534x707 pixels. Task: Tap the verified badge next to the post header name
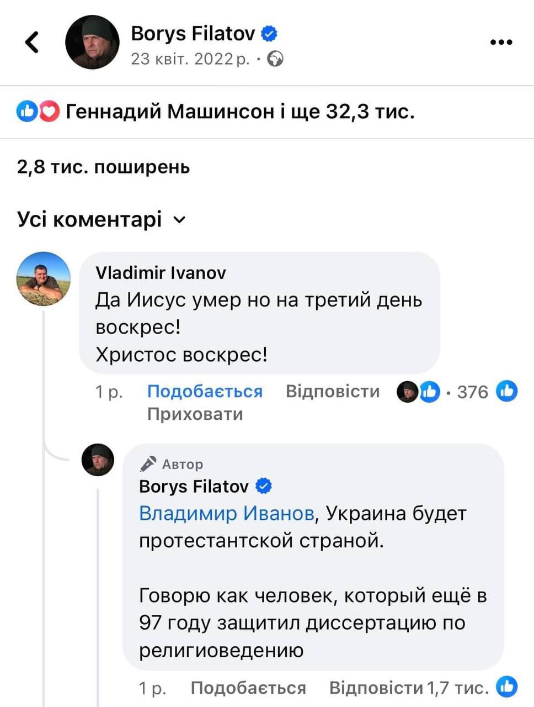click(x=269, y=34)
